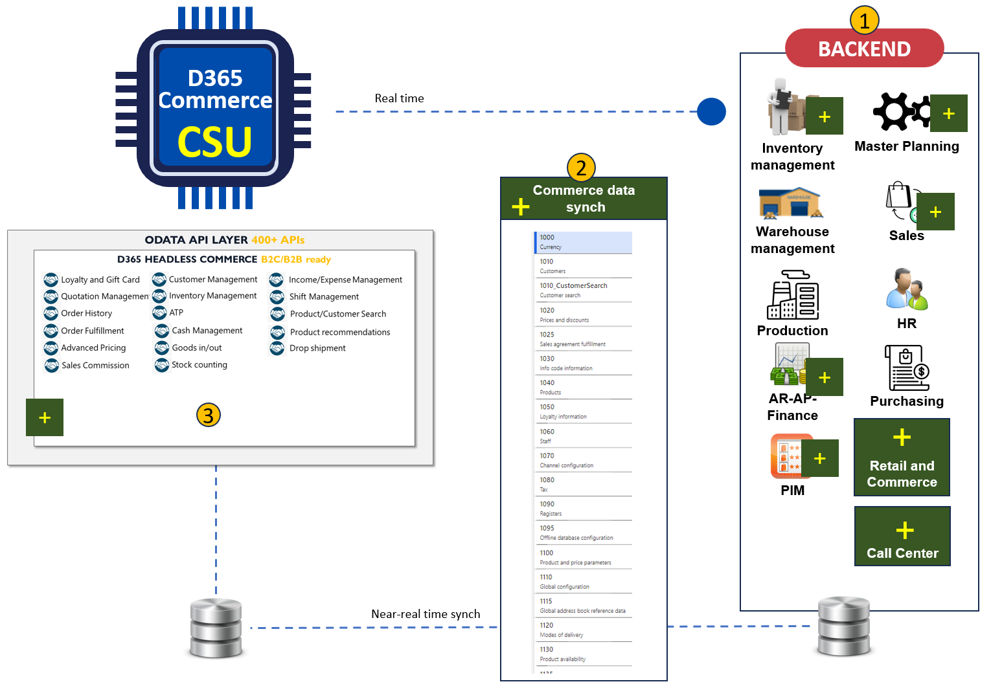991x684 pixels.
Task: Select the Inventory Management API handshake icon
Action: tap(159, 296)
